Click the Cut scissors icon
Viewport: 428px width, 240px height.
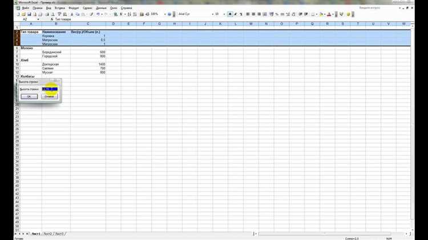(72, 14)
